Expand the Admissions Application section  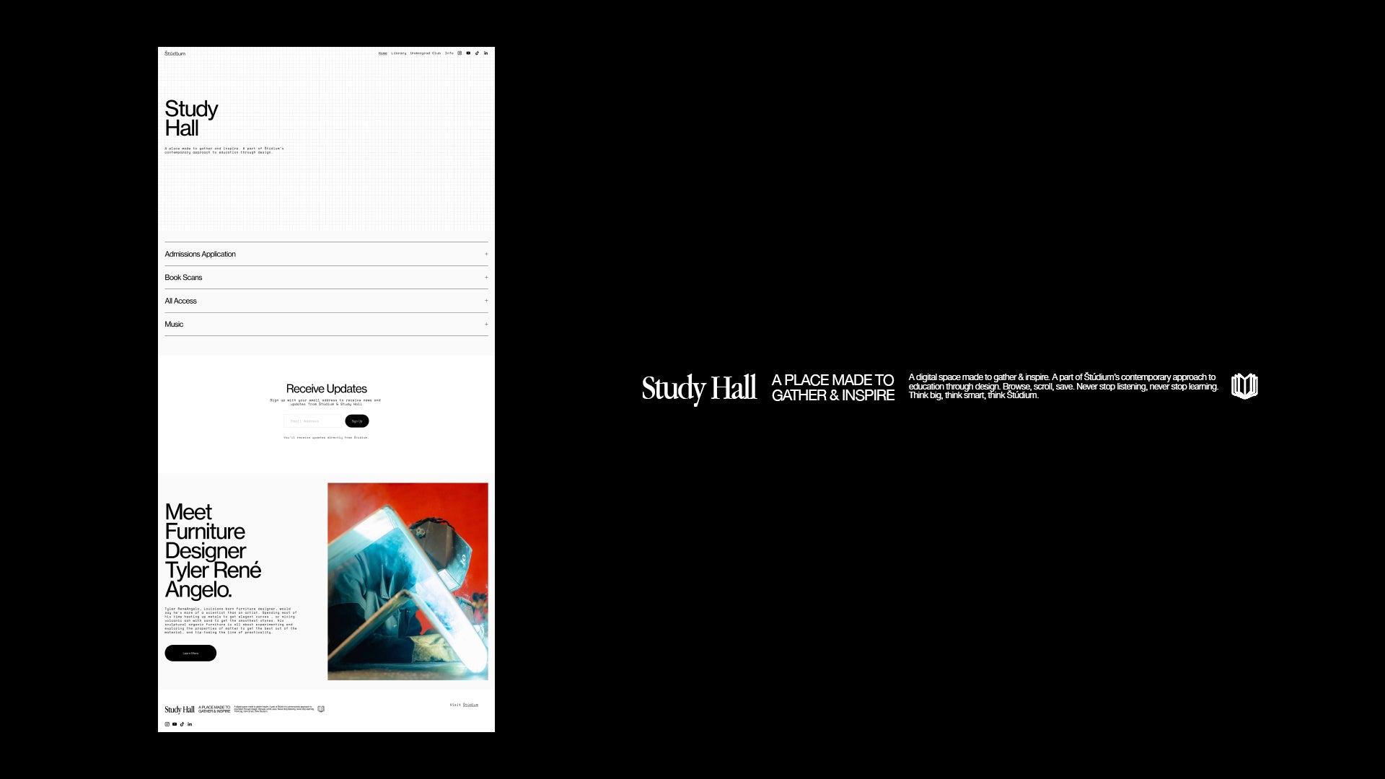(486, 253)
